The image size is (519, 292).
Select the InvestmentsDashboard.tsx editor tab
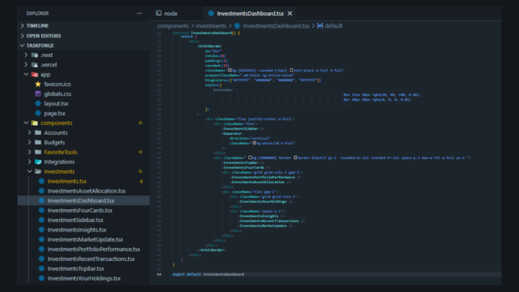pos(250,13)
